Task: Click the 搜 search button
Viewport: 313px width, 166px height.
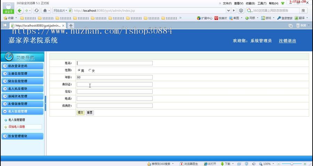Action: 303,10
